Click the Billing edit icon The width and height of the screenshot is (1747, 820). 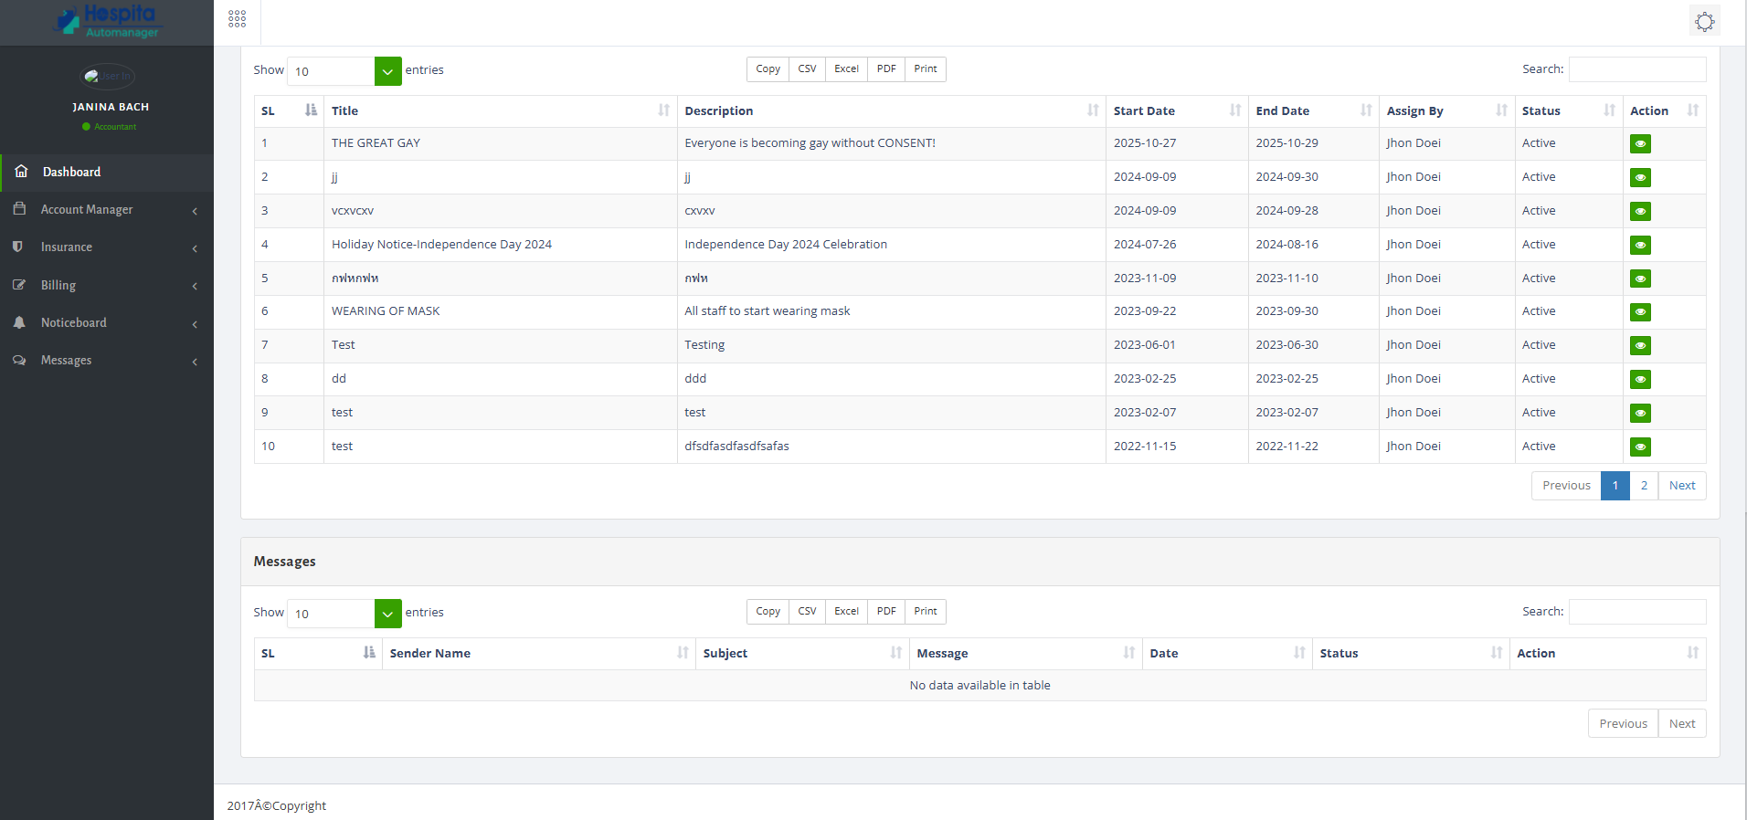(x=19, y=285)
